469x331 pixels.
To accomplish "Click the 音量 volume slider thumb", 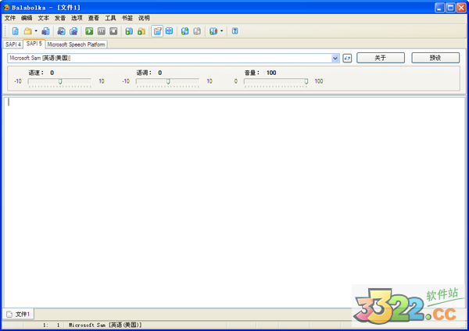I will tap(306, 81).
